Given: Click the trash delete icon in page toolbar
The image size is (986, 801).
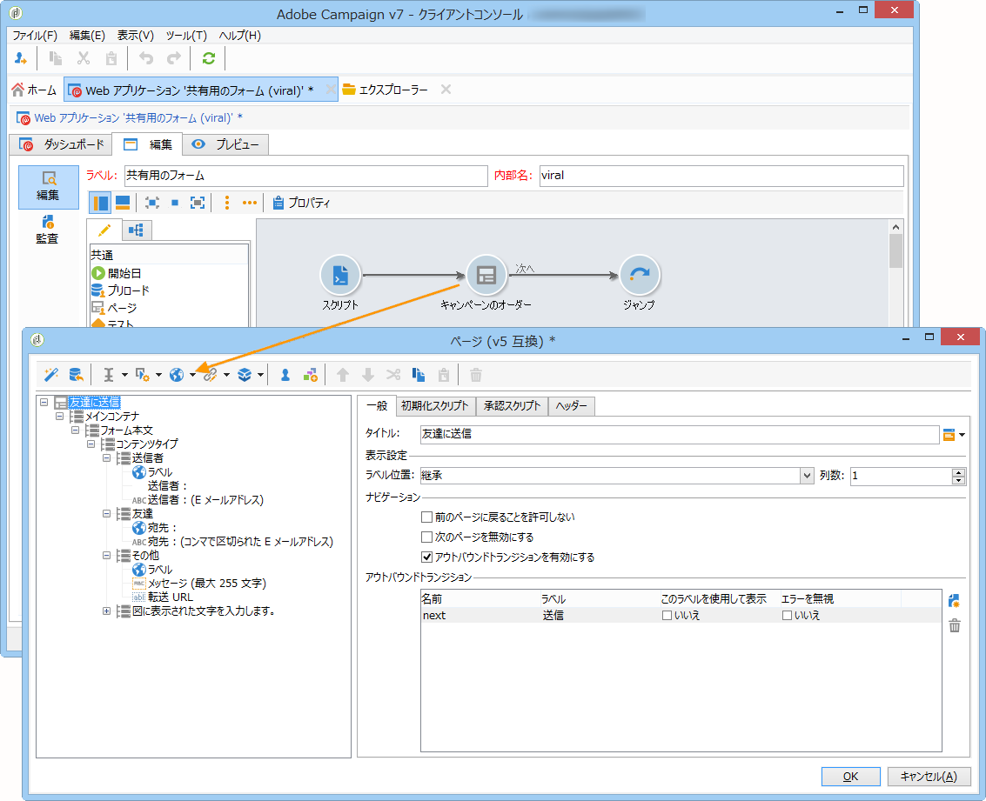Looking at the screenshot, I should coord(476,375).
